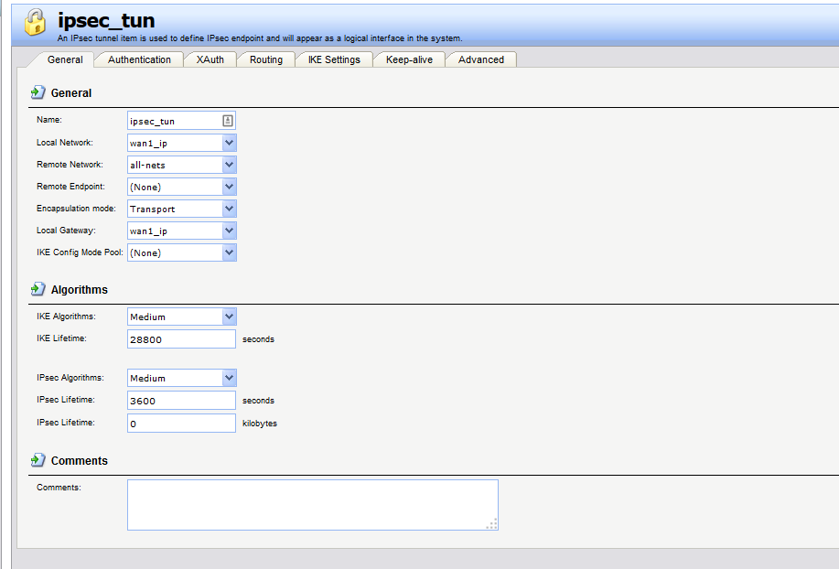Select the IKE Settings tab
Screen dimensions: 839x569
coord(334,59)
